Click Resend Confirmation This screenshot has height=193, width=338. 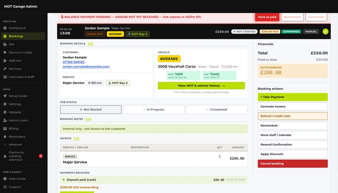coord(293,144)
